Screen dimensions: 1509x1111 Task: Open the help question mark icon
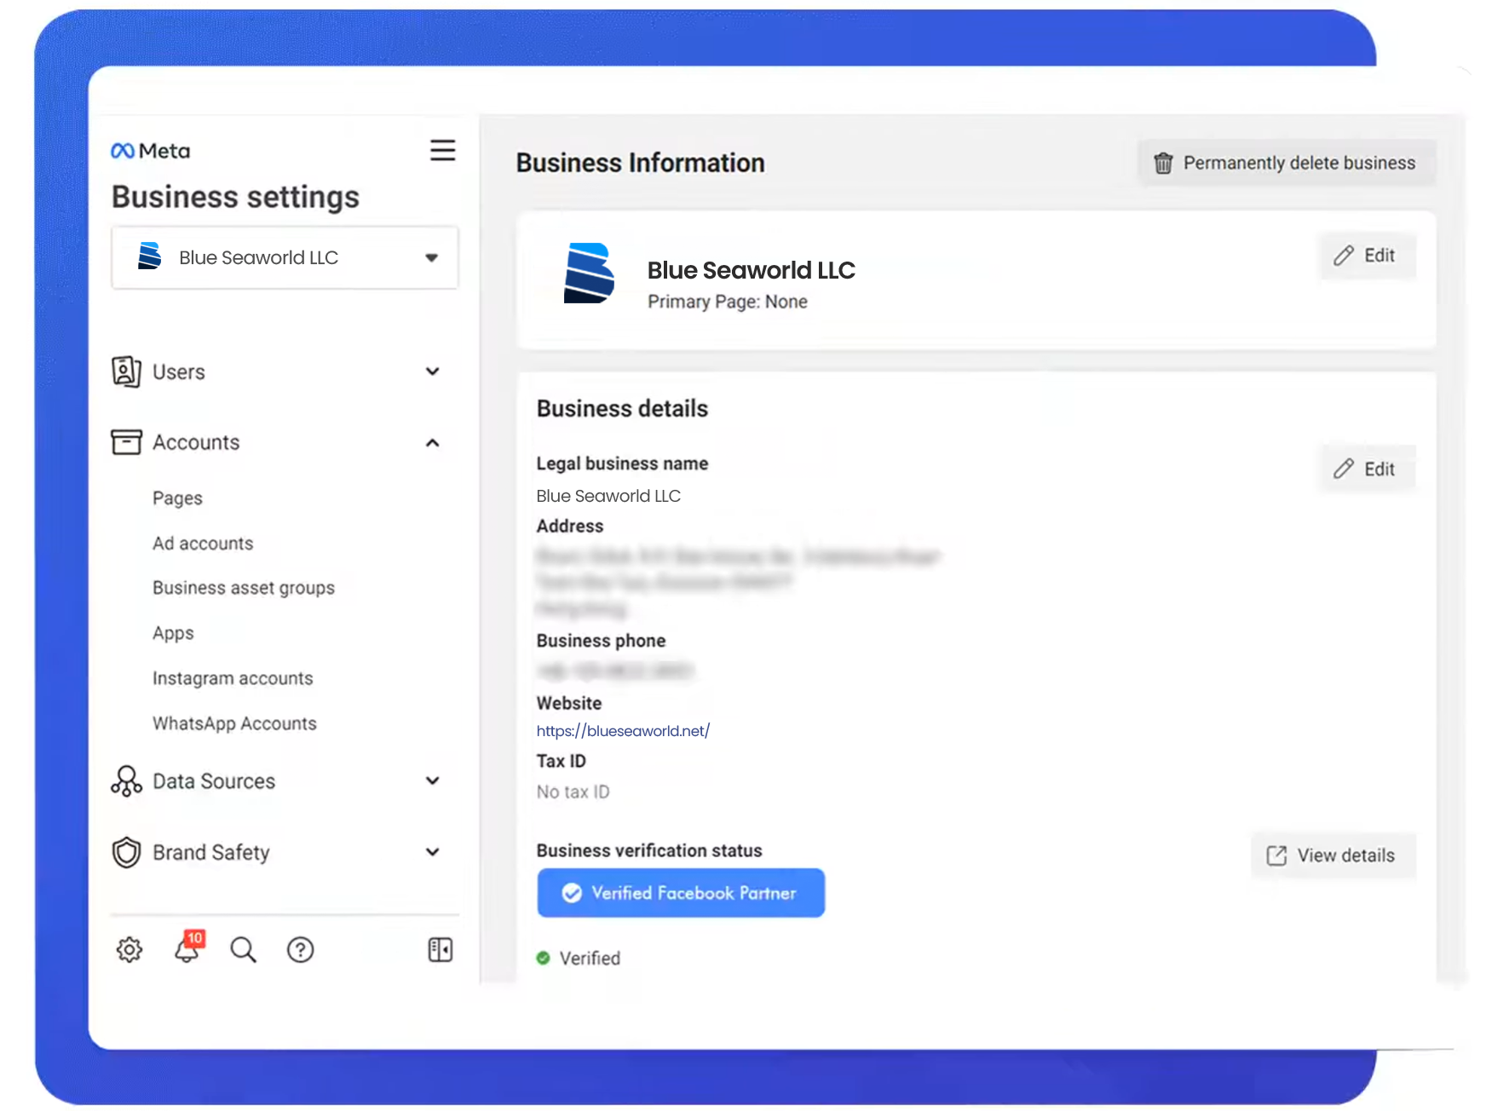tap(300, 949)
